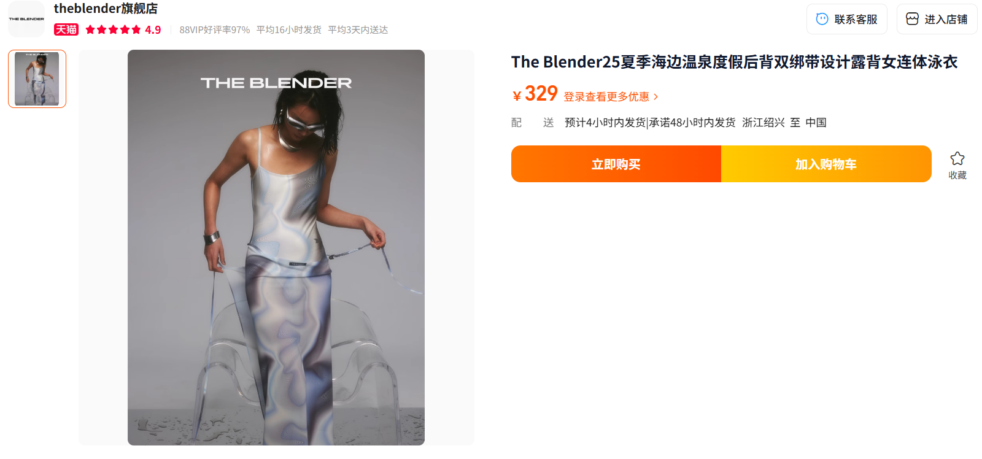
Task: Click the red 天猫 Tmall badge
Action: pos(66,29)
